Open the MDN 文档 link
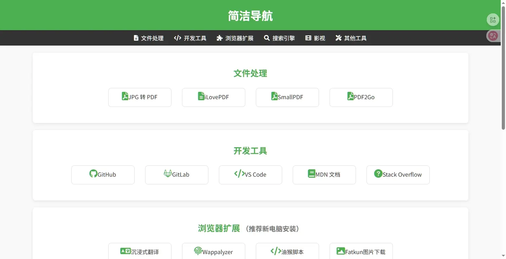The width and height of the screenshot is (506, 259). 324,175
